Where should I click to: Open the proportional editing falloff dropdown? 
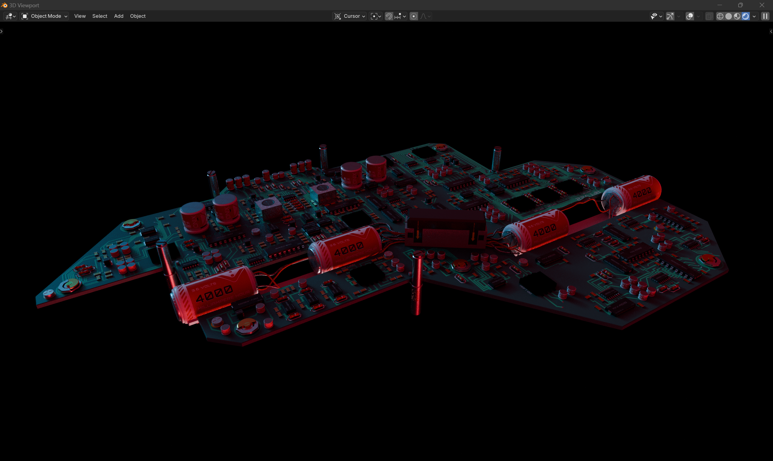tap(425, 16)
